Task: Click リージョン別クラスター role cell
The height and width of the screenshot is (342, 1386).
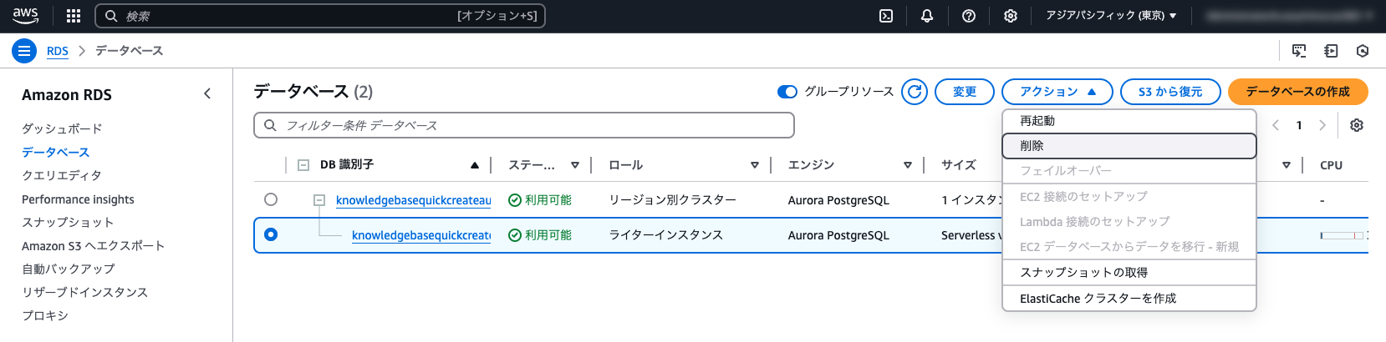Action: [x=672, y=200]
